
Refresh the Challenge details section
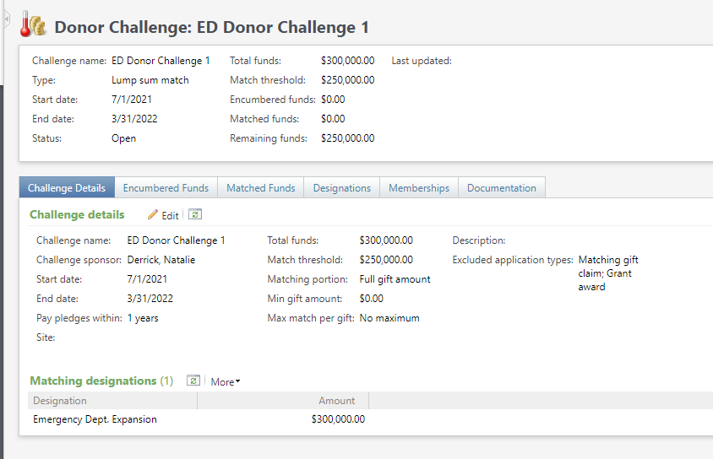coord(194,214)
